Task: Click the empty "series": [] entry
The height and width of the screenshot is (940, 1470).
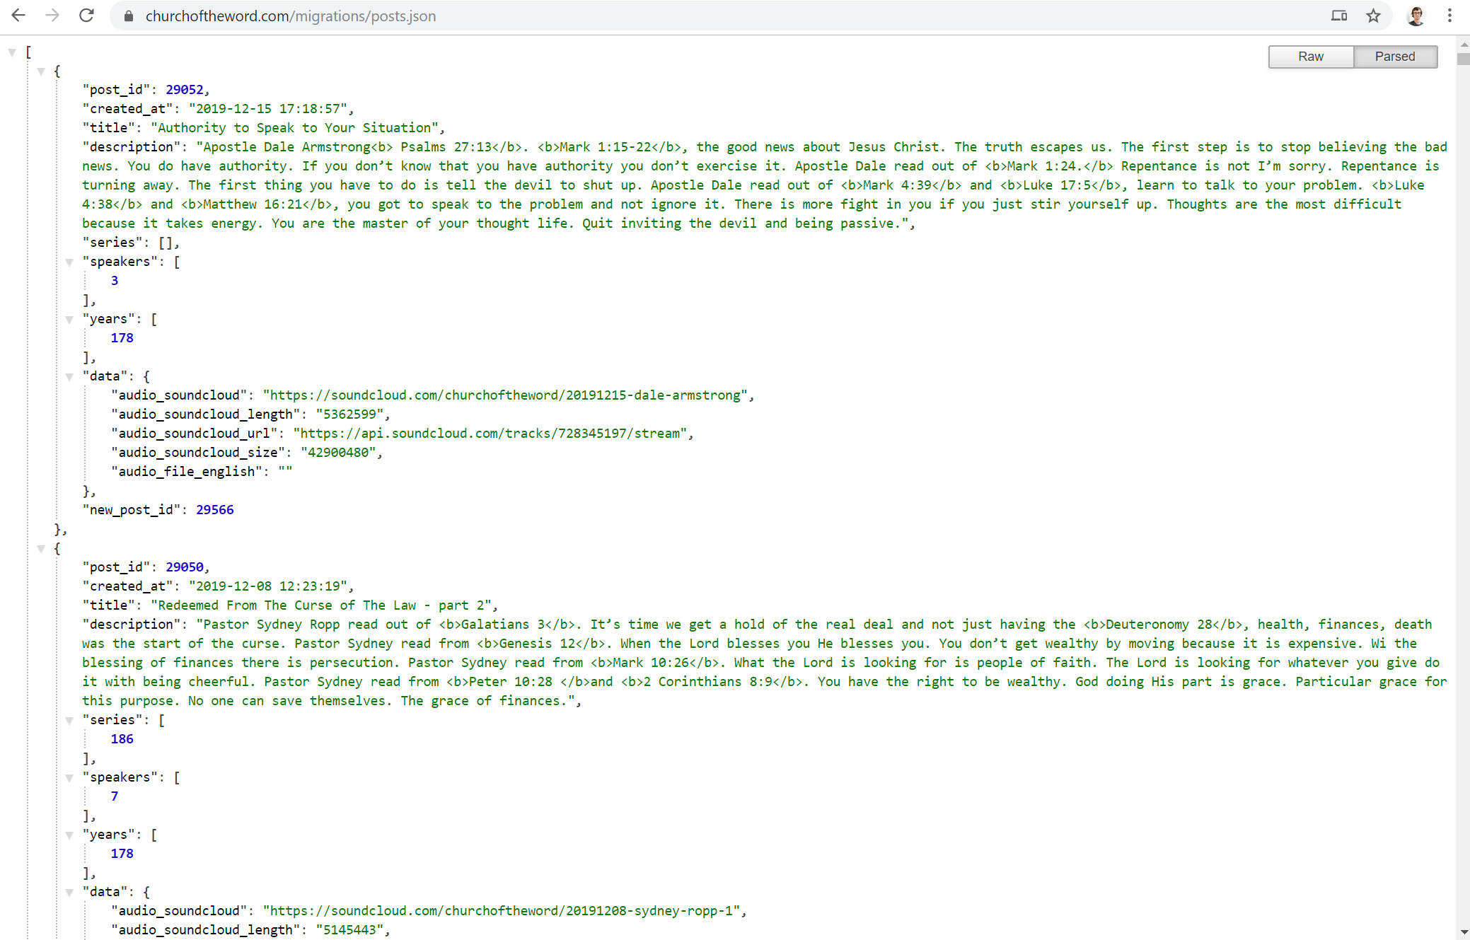Action: [x=131, y=243]
